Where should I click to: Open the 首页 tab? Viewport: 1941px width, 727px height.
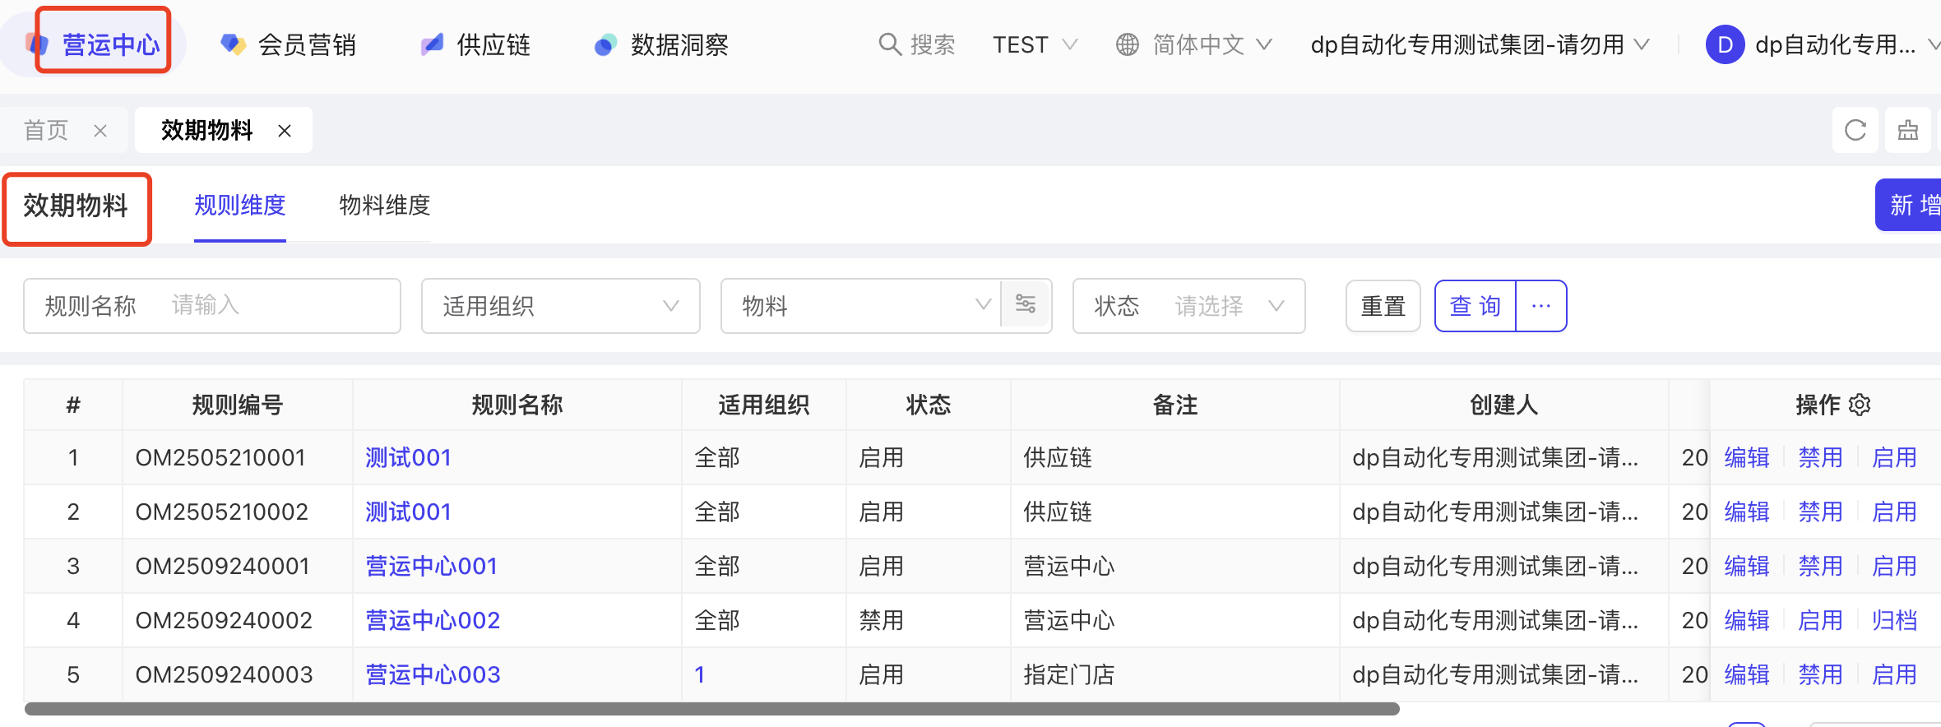[x=46, y=130]
